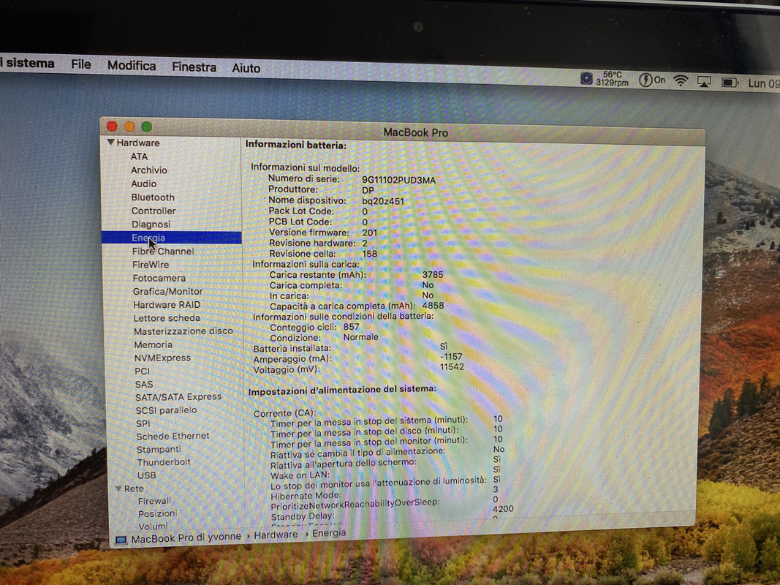Select Masterizzazione disco in the sidebar

pos(183,331)
